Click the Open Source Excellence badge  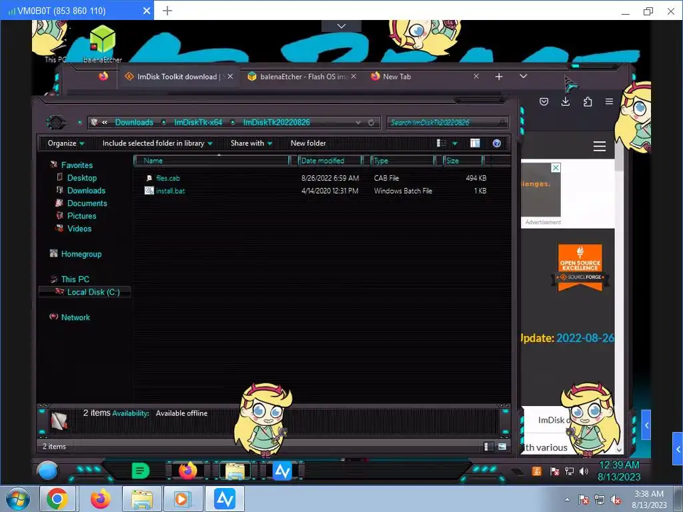580,267
